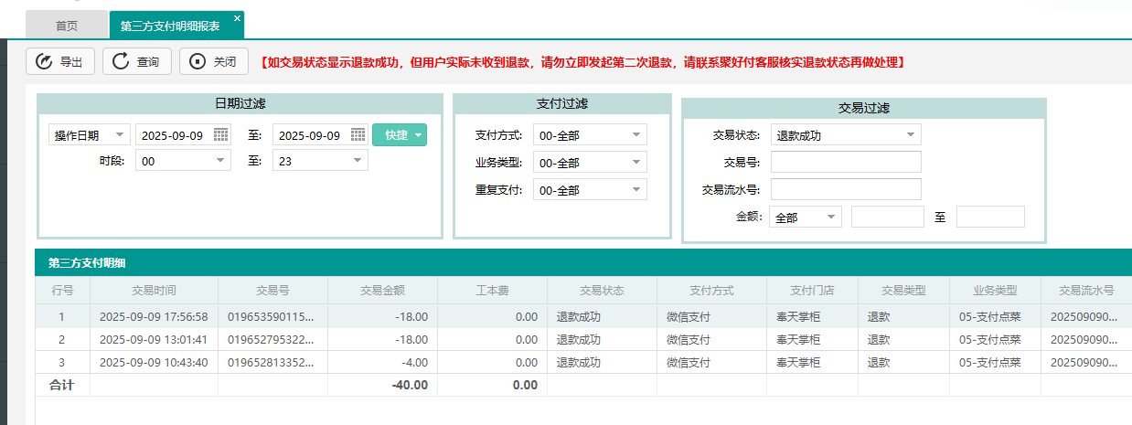
Task: Click the 交易金额 column header
Action: [382, 291]
